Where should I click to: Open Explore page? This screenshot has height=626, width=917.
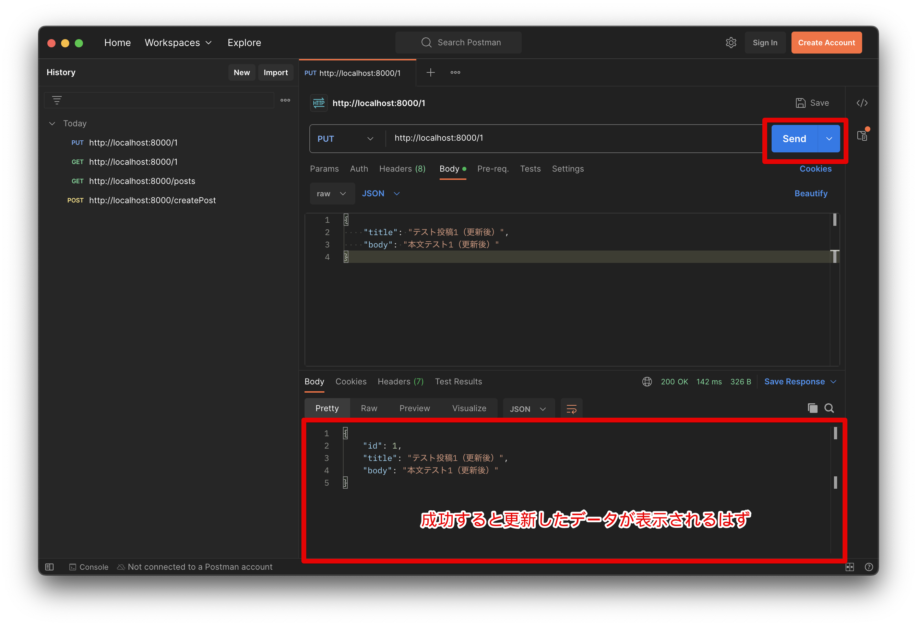244,43
